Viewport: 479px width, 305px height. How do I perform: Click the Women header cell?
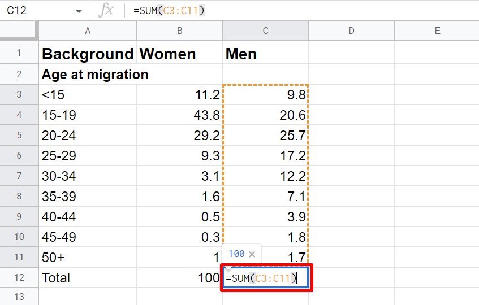point(179,53)
